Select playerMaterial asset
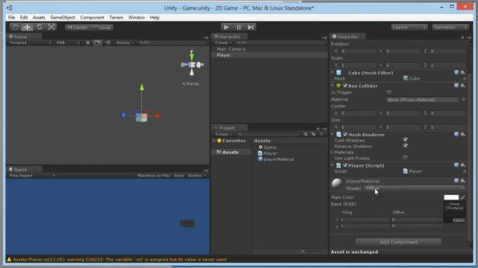Viewport: 478px width, 268px height. 279,159
